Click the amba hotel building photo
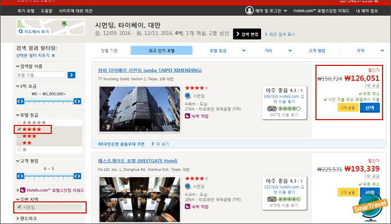This screenshot has height=224, width=391. [139, 109]
